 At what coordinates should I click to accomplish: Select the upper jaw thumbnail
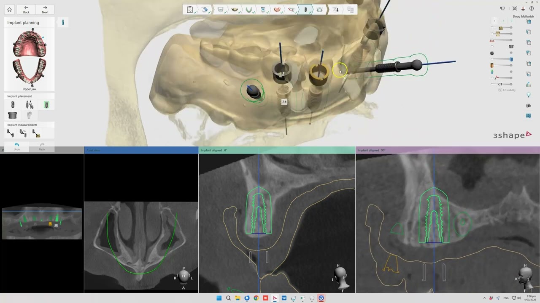(30, 43)
